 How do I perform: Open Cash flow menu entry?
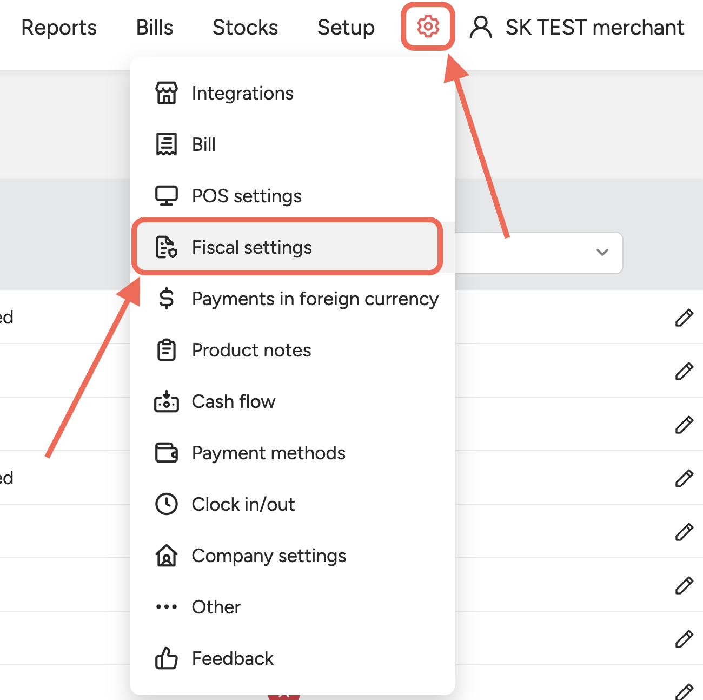click(293, 401)
